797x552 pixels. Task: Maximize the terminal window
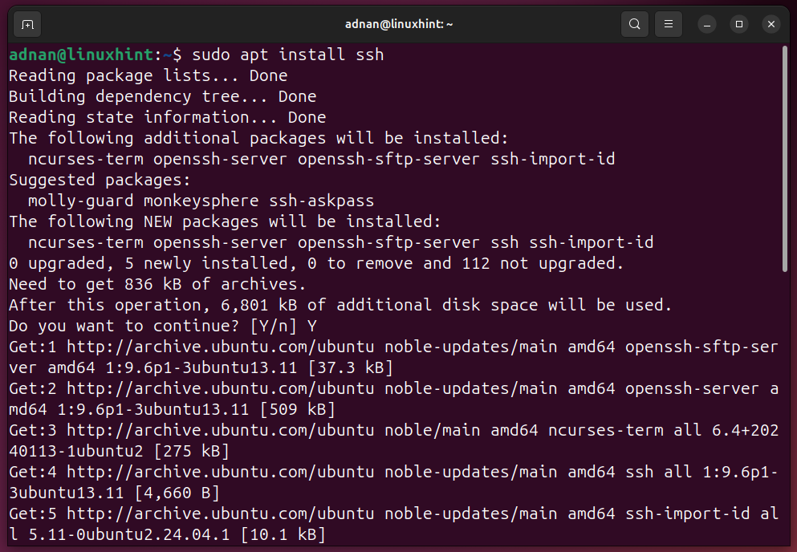coord(739,24)
